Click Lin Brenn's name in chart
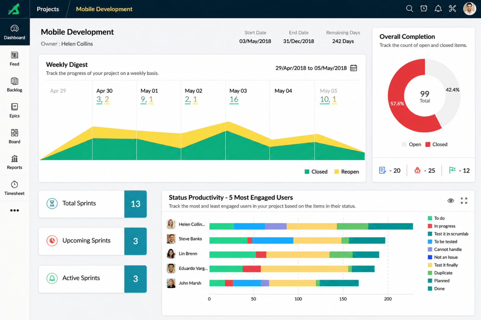 pos(188,254)
